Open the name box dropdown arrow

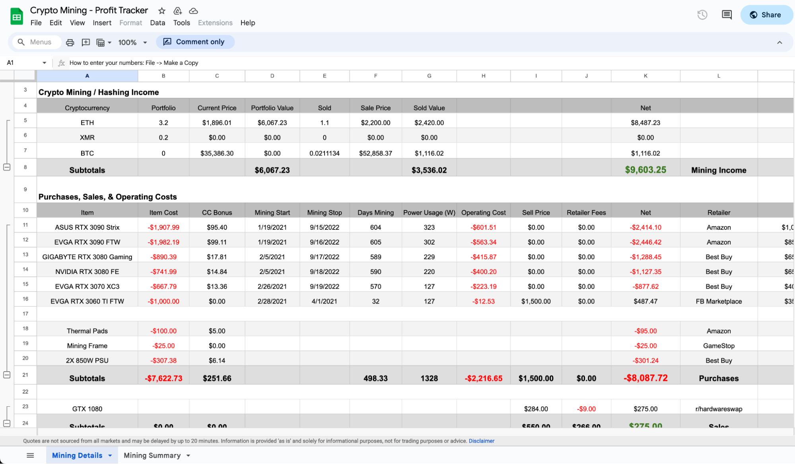pyautogui.click(x=44, y=63)
